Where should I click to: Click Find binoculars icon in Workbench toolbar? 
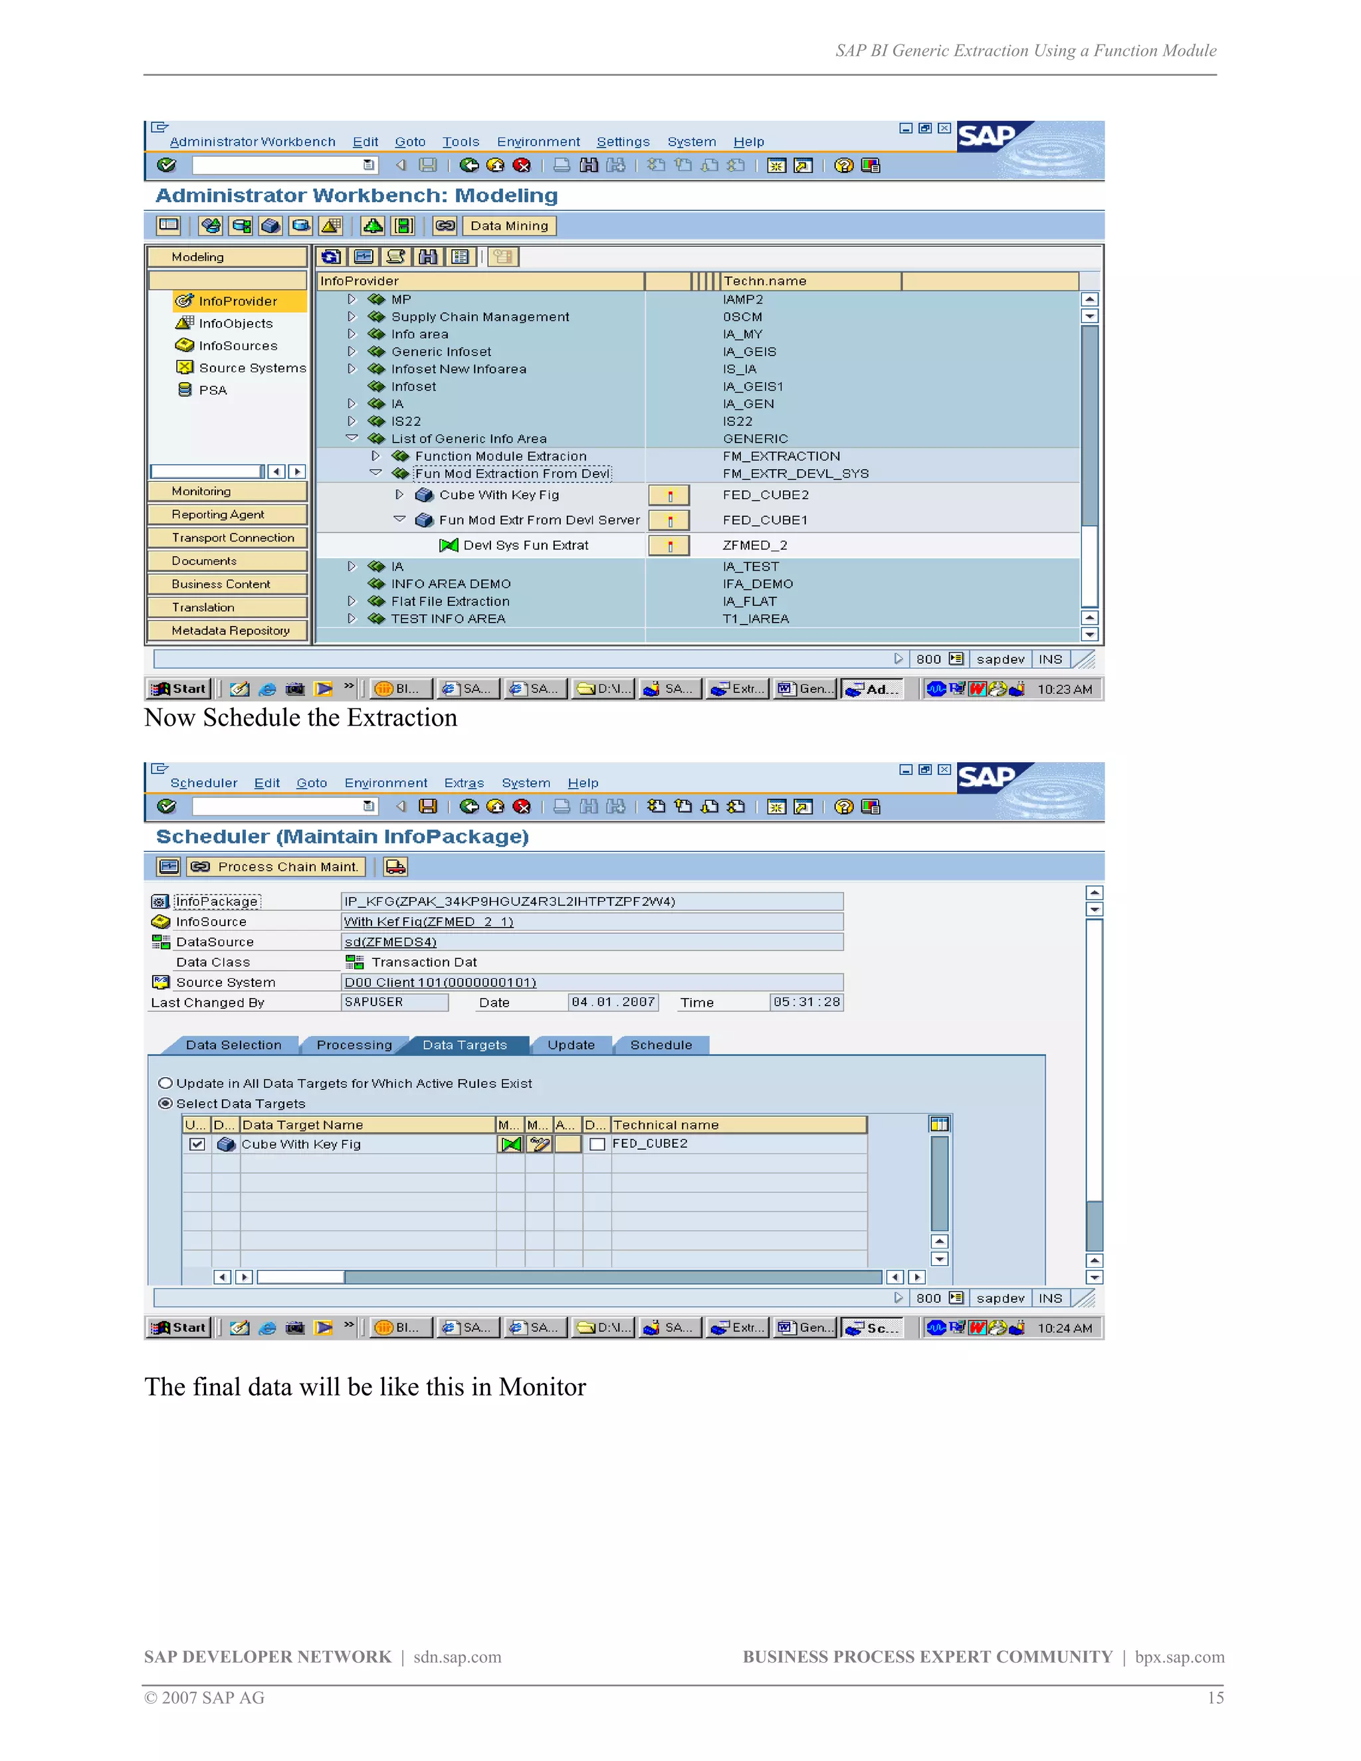pos(589,165)
